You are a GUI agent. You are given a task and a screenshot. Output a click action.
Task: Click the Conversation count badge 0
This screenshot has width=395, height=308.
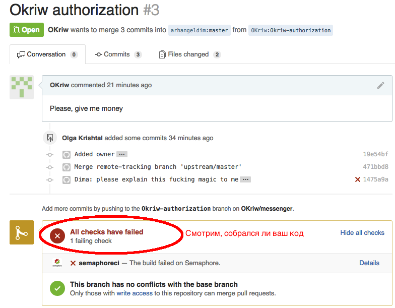tap(74, 54)
